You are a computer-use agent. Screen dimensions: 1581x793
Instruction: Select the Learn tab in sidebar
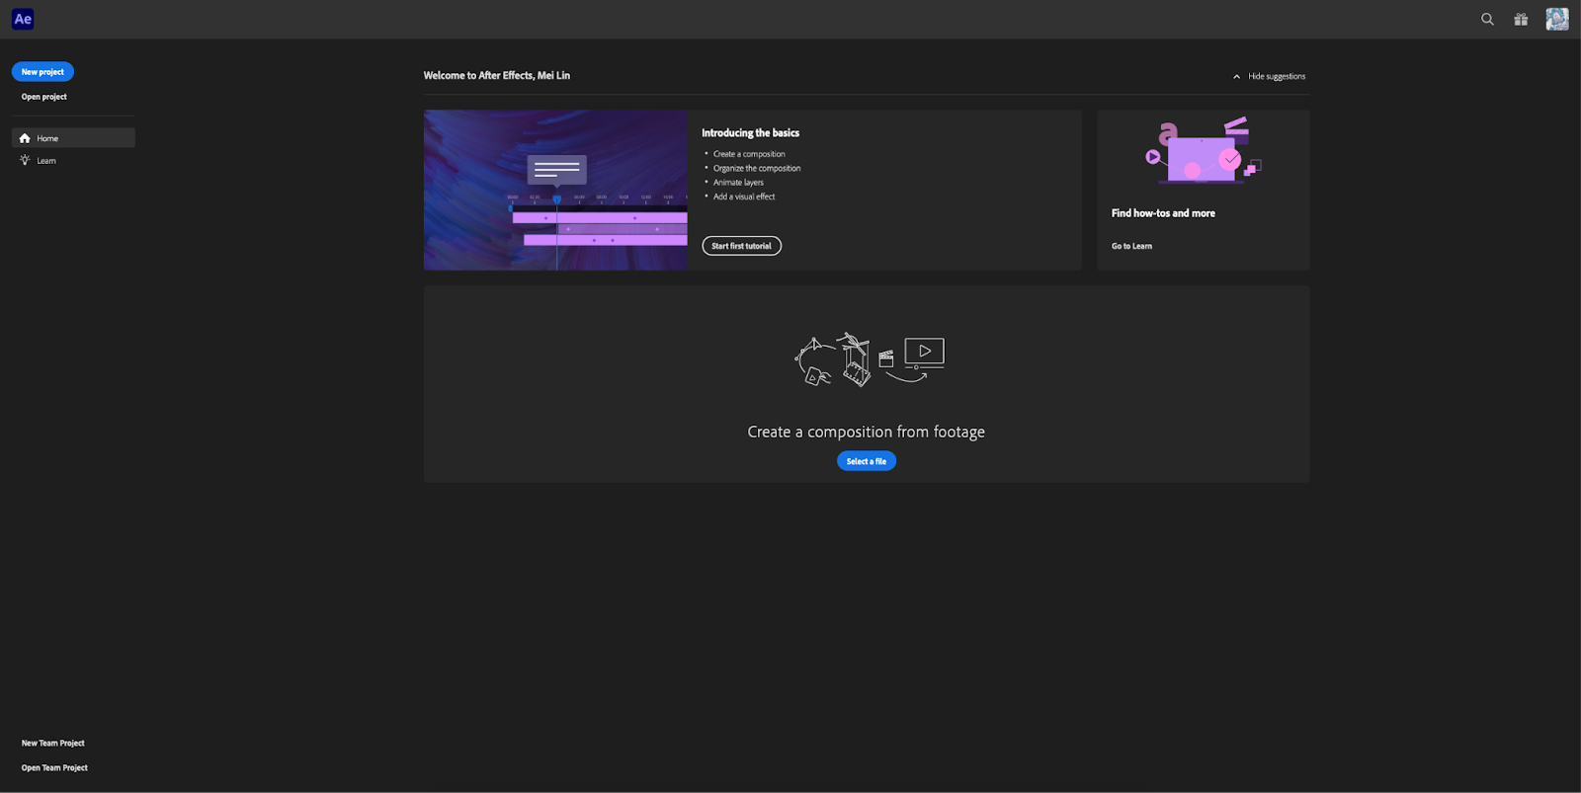tap(73, 160)
